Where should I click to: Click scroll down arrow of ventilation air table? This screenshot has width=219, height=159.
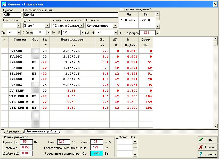(x=158, y=26)
